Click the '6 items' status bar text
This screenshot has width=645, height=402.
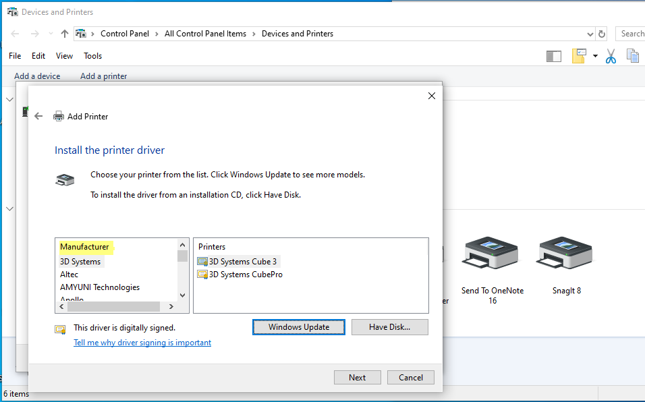(16, 394)
